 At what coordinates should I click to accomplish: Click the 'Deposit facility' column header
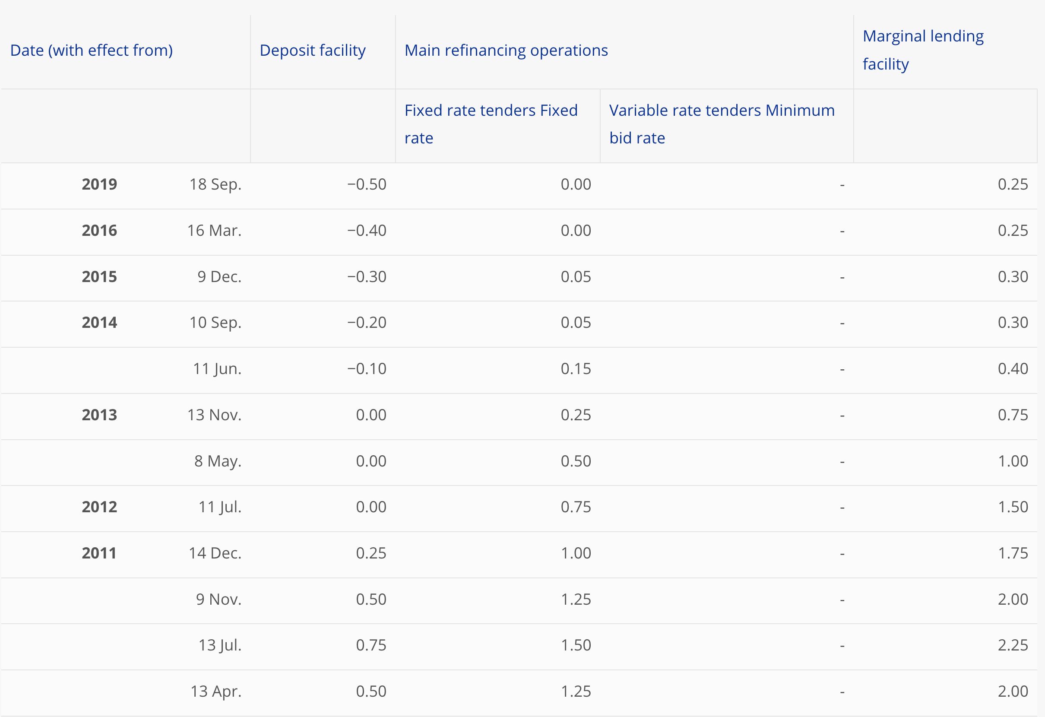coord(313,51)
